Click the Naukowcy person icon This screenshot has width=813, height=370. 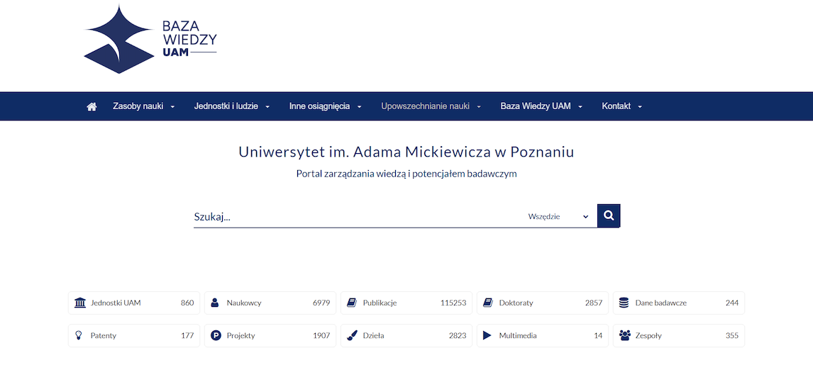pos(215,303)
